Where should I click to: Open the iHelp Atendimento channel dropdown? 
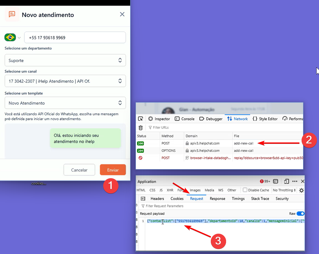[x=65, y=81]
